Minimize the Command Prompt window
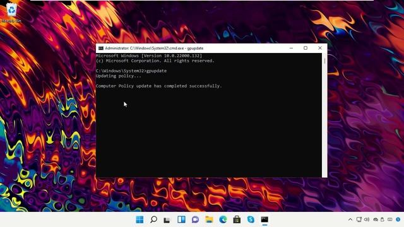This screenshot has width=404, height=227. click(292, 48)
